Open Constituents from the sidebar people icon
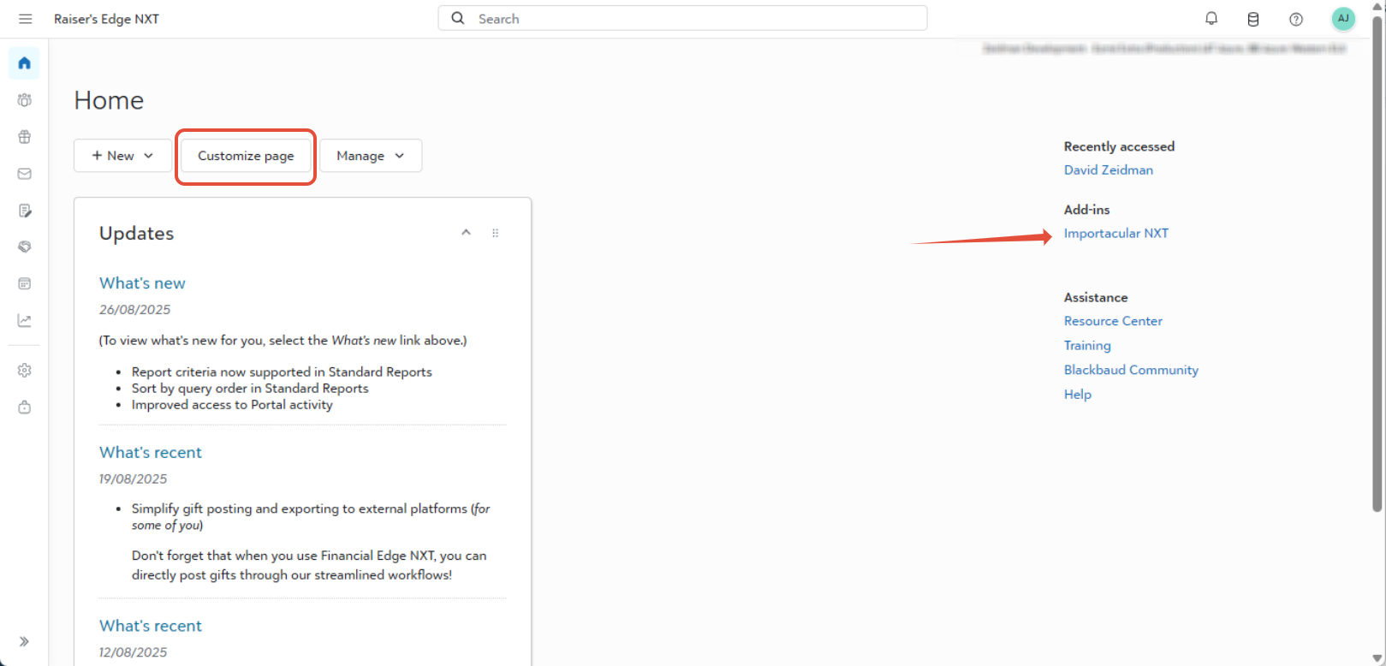The image size is (1386, 666). (24, 100)
